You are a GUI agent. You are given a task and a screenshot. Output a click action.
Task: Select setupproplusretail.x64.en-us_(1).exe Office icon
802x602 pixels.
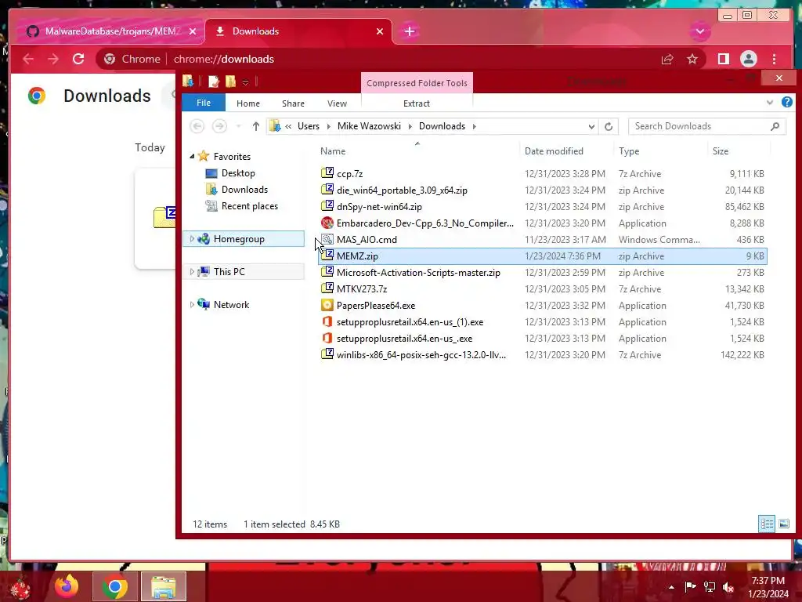click(327, 321)
